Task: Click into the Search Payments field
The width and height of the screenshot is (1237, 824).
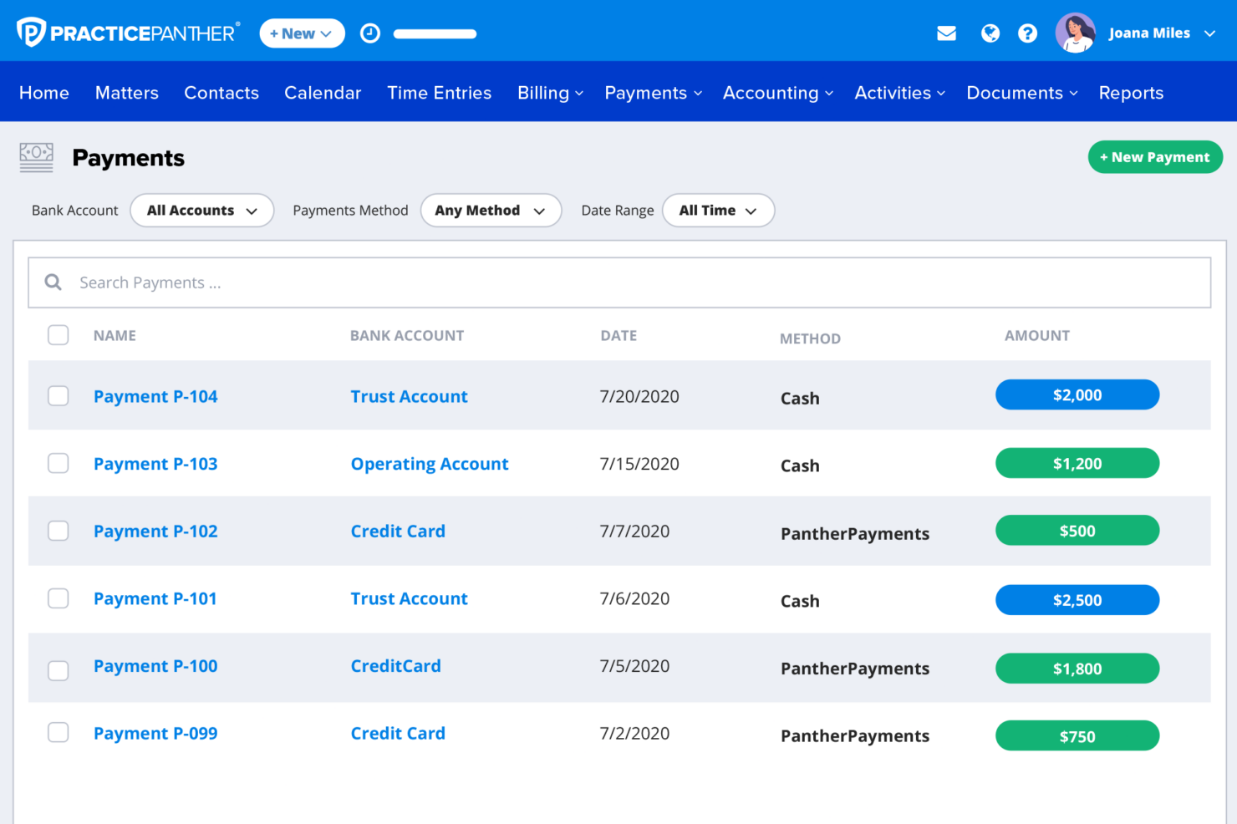Action: tap(619, 282)
